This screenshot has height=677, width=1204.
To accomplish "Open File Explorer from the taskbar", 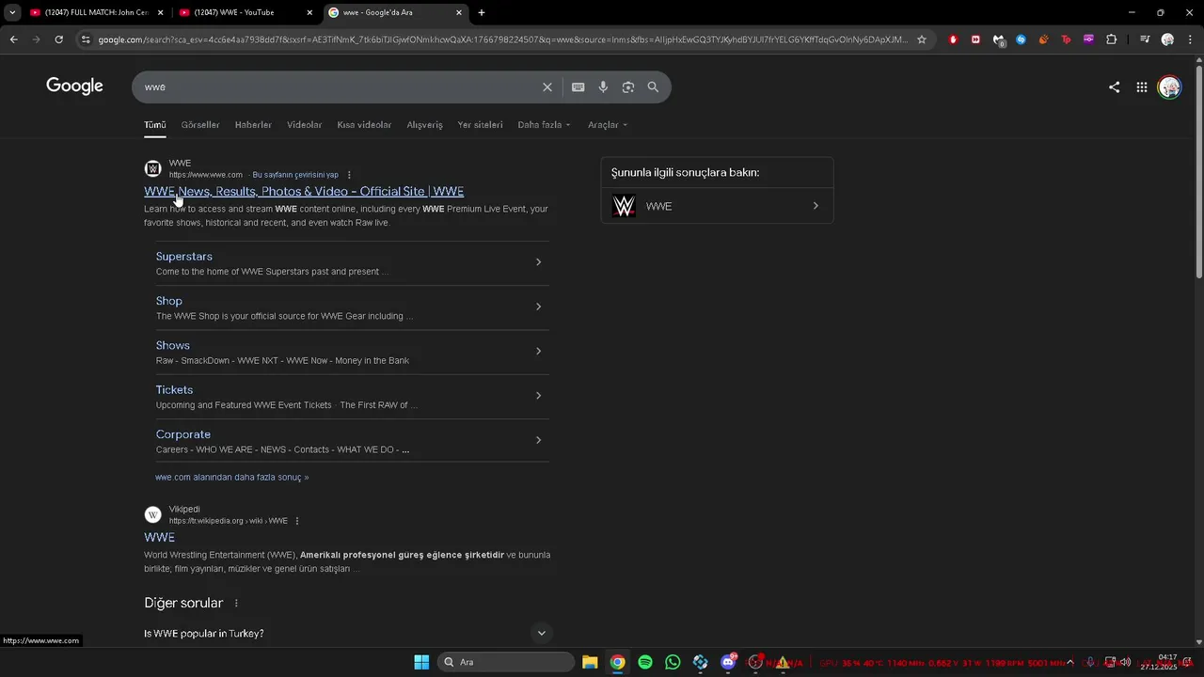I will (x=590, y=662).
